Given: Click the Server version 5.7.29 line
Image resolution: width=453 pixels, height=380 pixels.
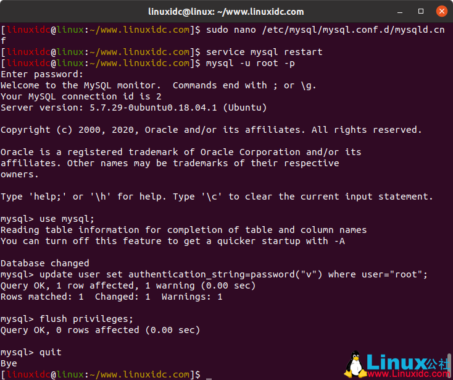Looking at the screenshot, I should (x=133, y=108).
